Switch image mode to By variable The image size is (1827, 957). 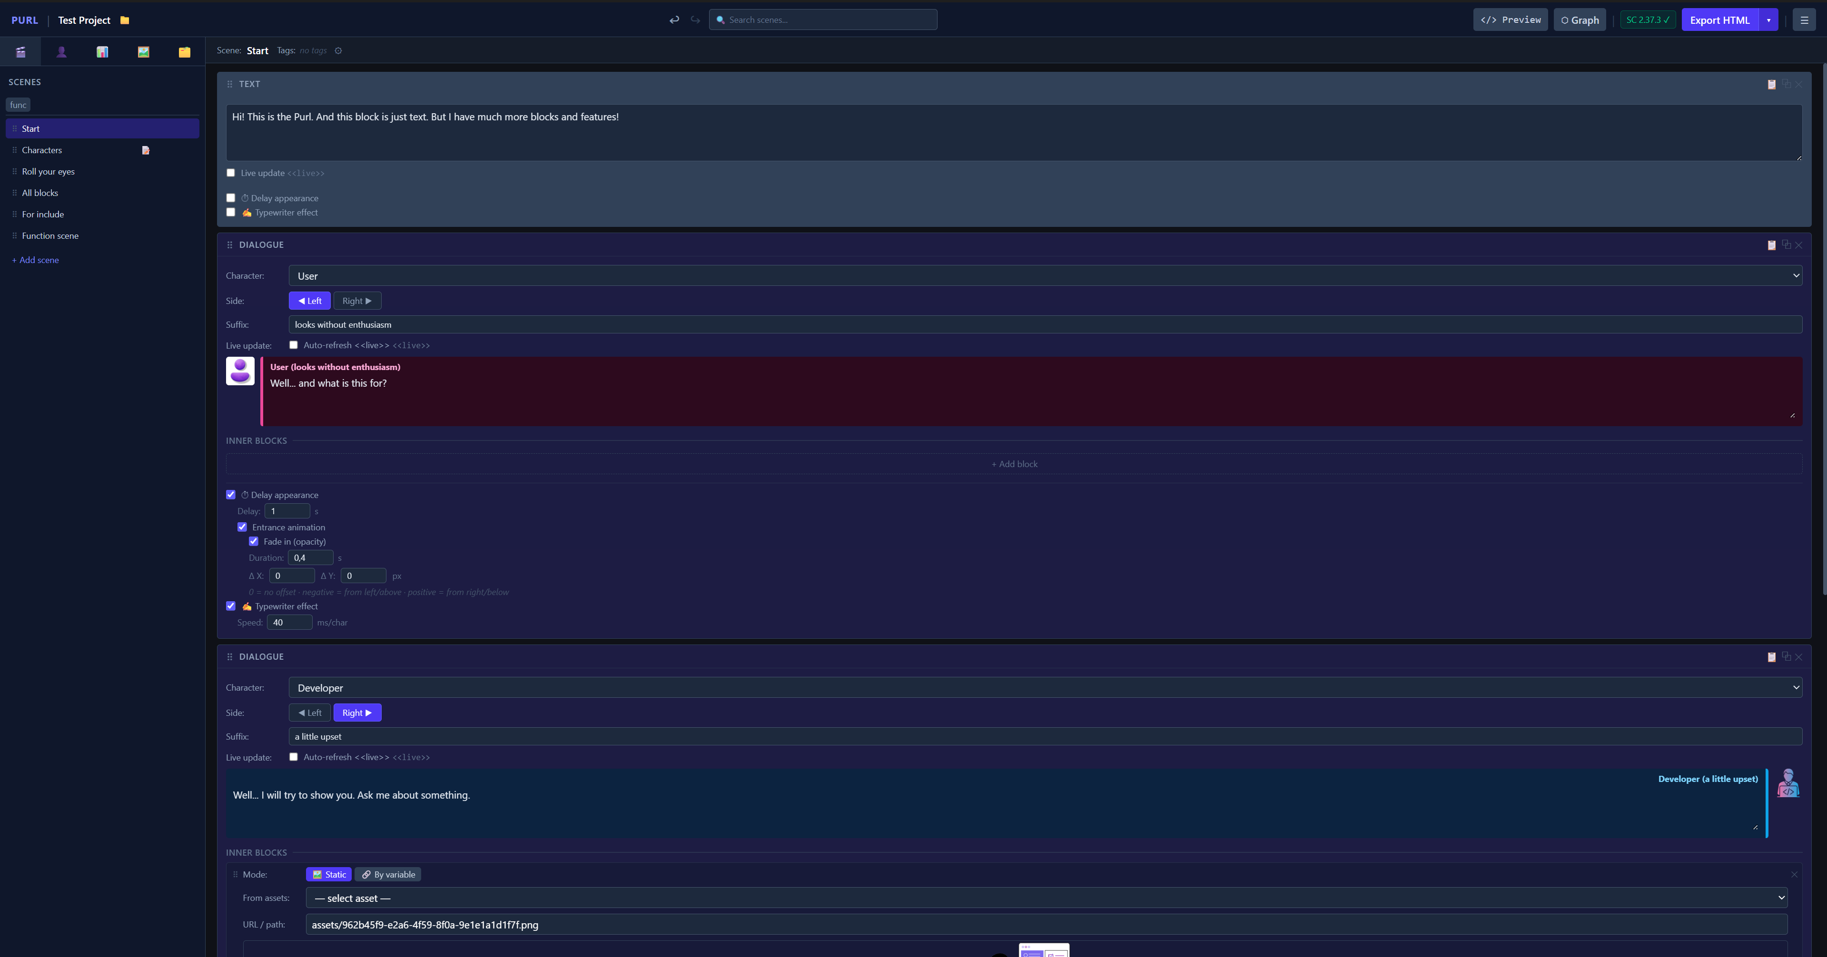[388, 875]
